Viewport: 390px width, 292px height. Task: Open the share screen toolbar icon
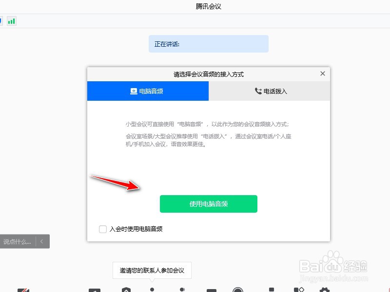tap(95, 290)
